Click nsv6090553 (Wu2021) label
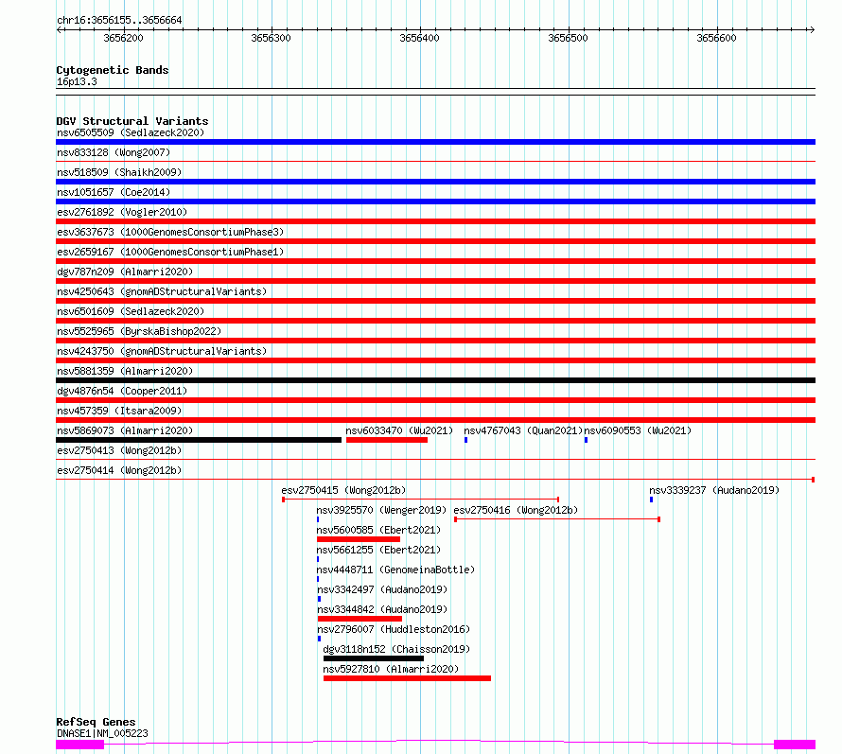 coord(638,430)
